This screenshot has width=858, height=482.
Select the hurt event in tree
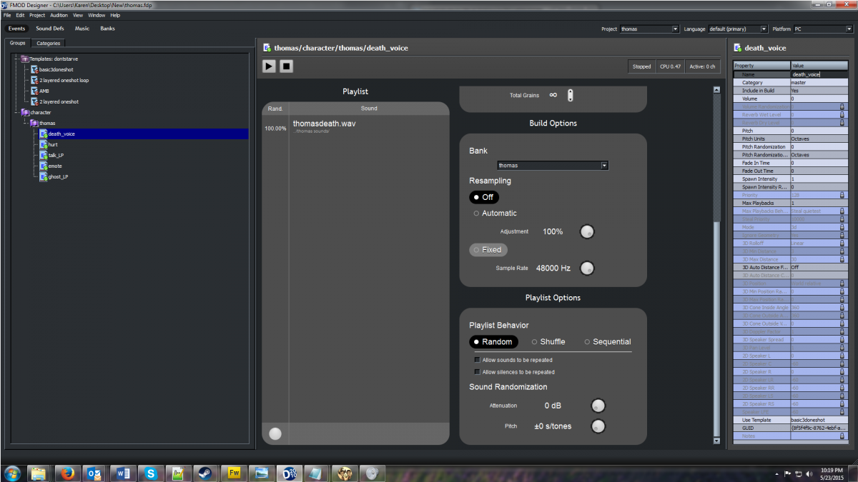(x=53, y=144)
